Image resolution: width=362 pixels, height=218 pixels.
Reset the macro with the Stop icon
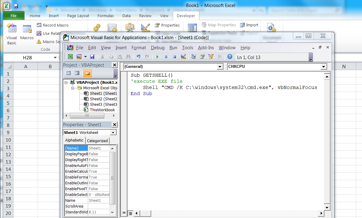pyautogui.click(x=174, y=57)
